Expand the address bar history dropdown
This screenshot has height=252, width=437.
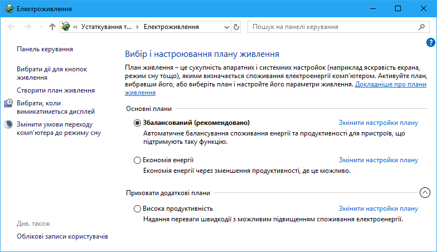coord(226,27)
